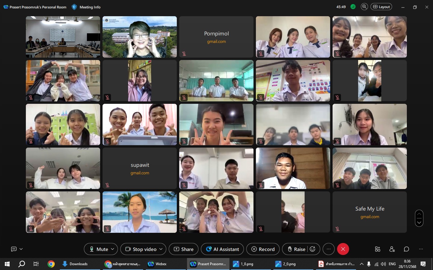Toggle the closed captions icon
Image resolution: width=433 pixels, height=270 pixels.
coord(14,249)
